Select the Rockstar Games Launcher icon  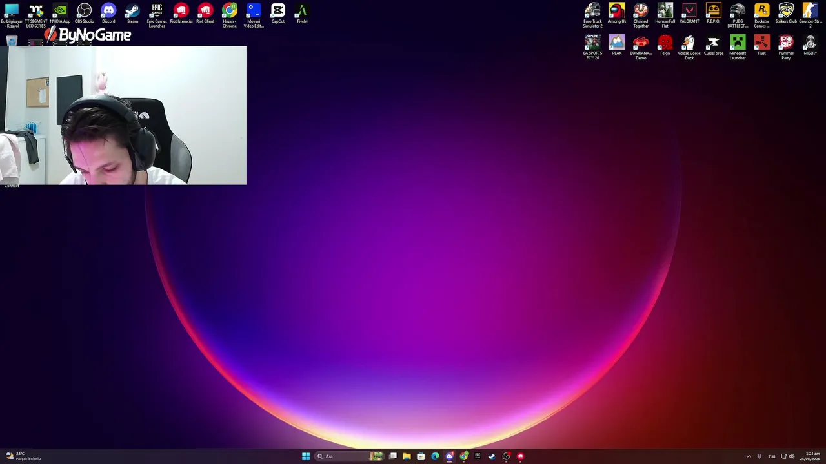tap(762, 15)
